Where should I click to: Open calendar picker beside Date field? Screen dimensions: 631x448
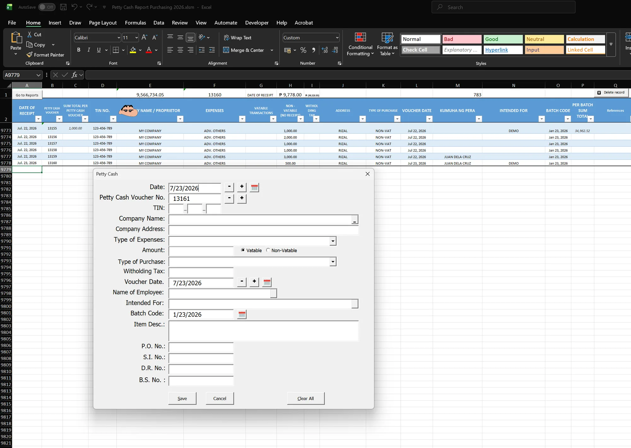point(254,188)
